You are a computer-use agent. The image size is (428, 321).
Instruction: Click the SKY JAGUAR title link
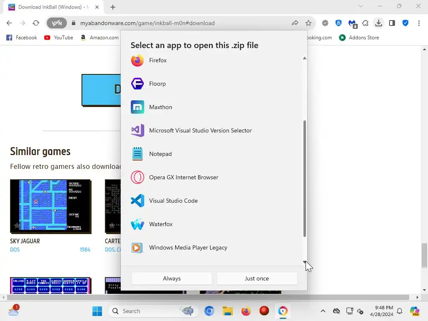pyautogui.click(x=25, y=241)
